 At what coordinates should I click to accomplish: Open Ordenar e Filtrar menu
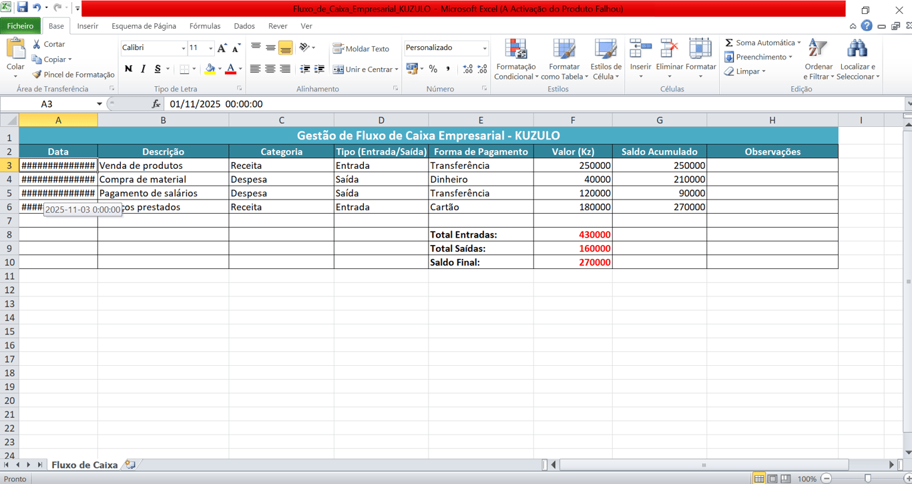[x=819, y=59]
